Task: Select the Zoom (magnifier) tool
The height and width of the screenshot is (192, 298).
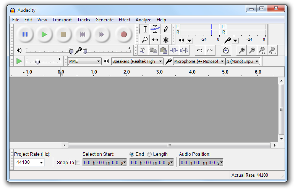Action: (145, 40)
